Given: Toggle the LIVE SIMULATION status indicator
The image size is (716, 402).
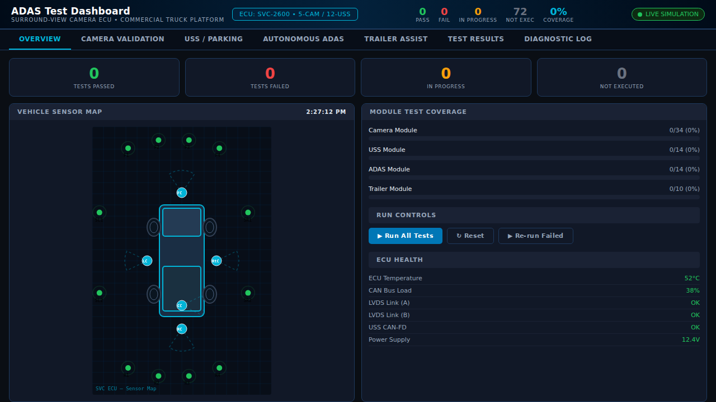Looking at the screenshot, I should 668,14.
